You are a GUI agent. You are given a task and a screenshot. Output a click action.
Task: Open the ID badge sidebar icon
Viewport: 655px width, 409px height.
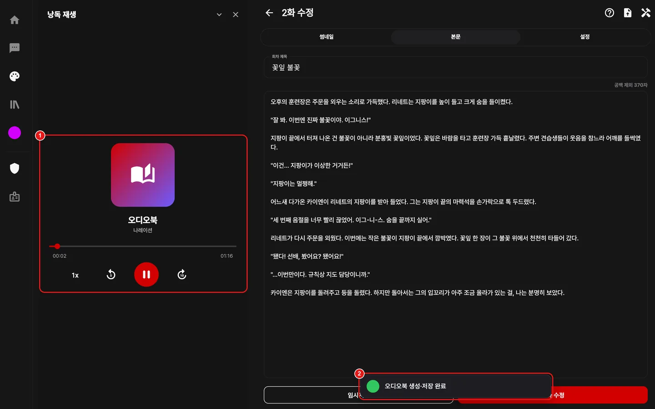(x=15, y=197)
